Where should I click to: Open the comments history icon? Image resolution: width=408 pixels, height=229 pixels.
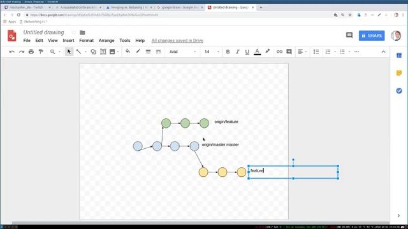click(349, 36)
